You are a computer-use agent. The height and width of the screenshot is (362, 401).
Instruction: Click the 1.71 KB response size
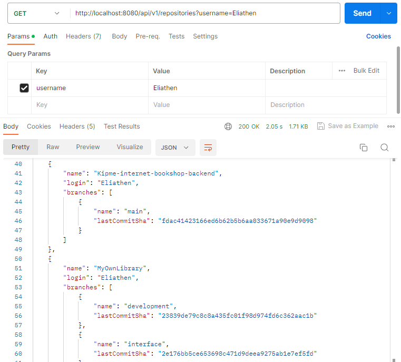click(x=298, y=126)
